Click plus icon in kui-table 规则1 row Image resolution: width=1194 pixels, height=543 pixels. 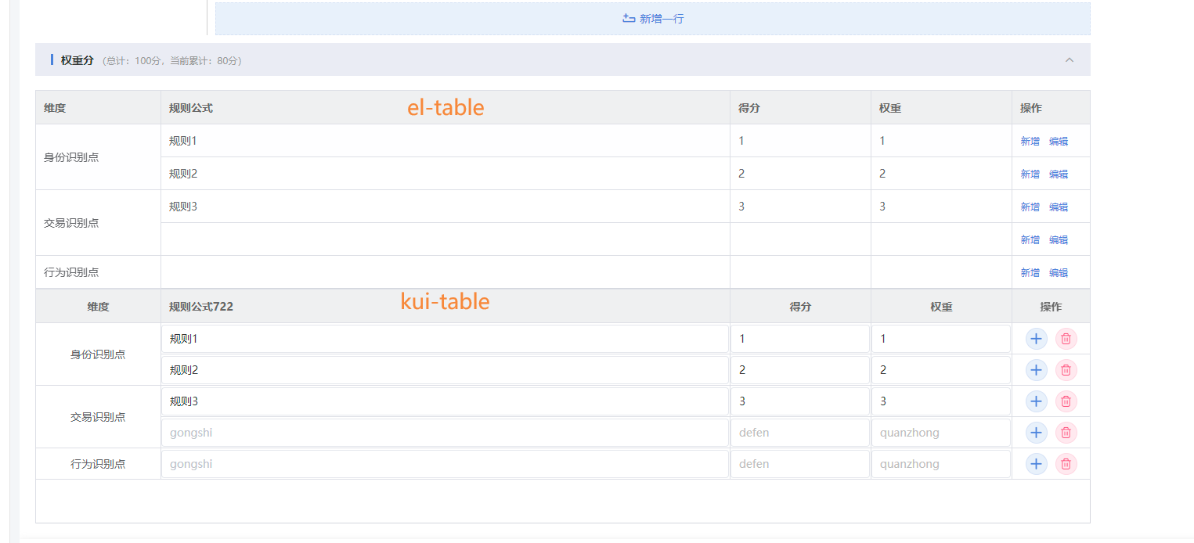(1036, 339)
